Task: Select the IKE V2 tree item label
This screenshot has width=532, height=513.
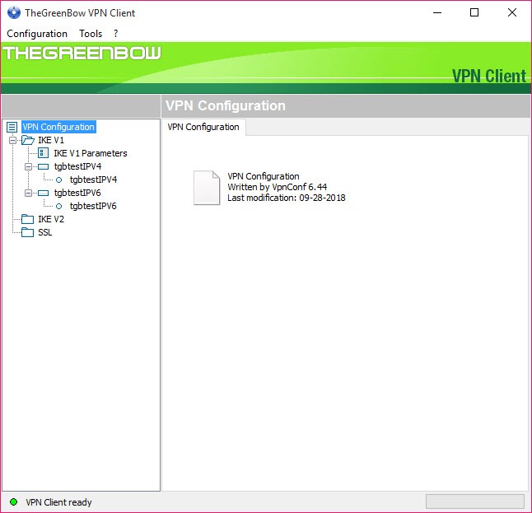Action: (x=51, y=219)
